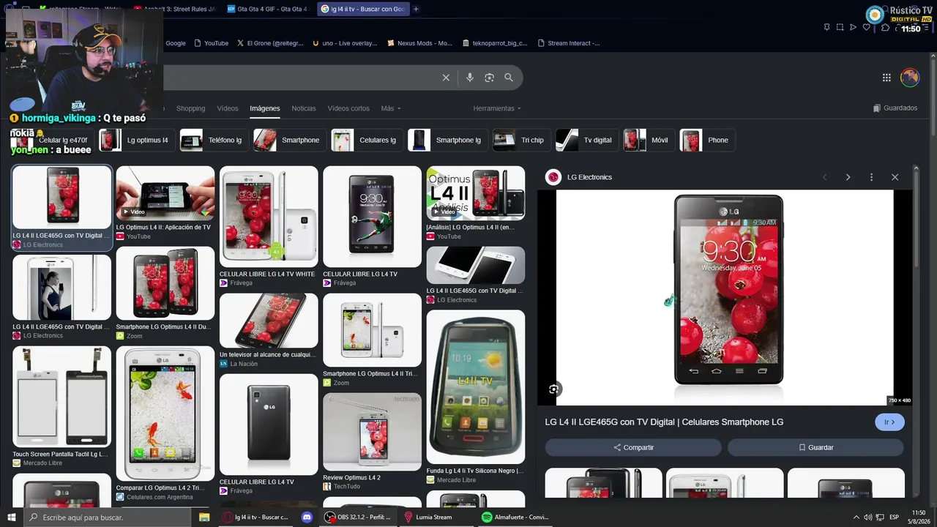This screenshot has height=527, width=937.
Task: Open the Windows Start menu
Action: click(12, 517)
